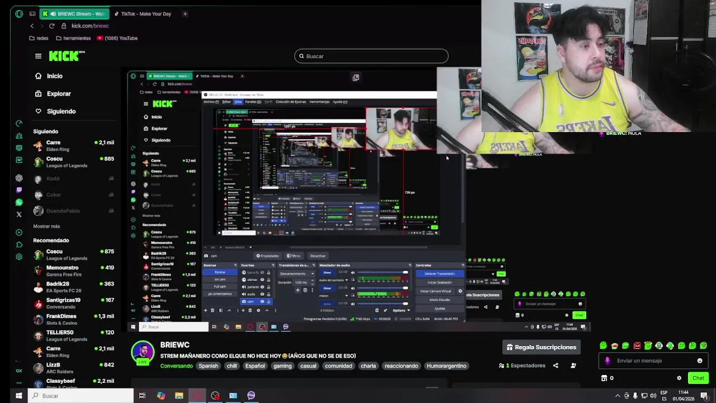The image size is (716, 403).
Task: Open Desvanecimiento transition dropdown in OBS
Action: pyautogui.click(x=296, y=274)
